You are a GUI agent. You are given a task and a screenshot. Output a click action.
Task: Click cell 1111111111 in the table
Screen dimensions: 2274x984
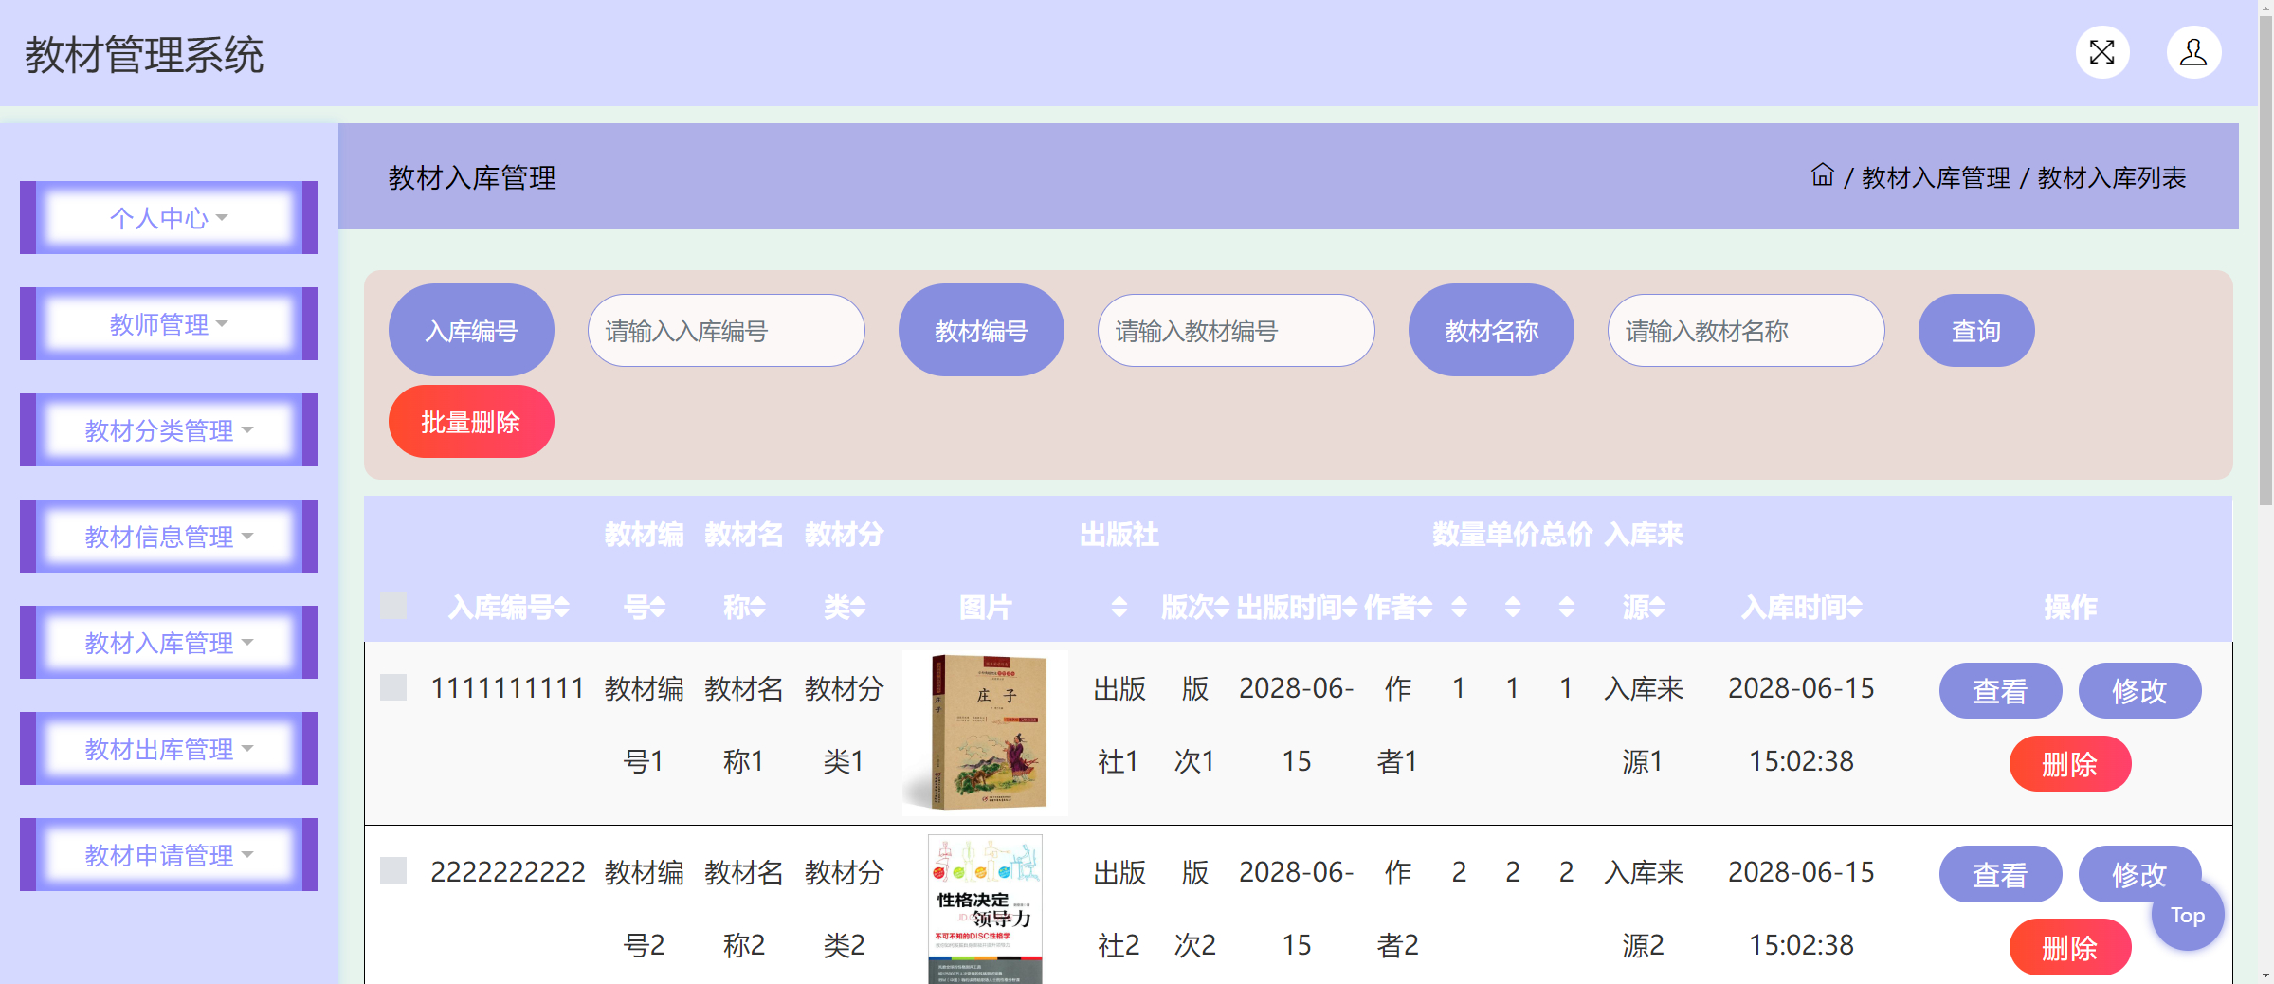pyautogui.click(x=507, y=688)
